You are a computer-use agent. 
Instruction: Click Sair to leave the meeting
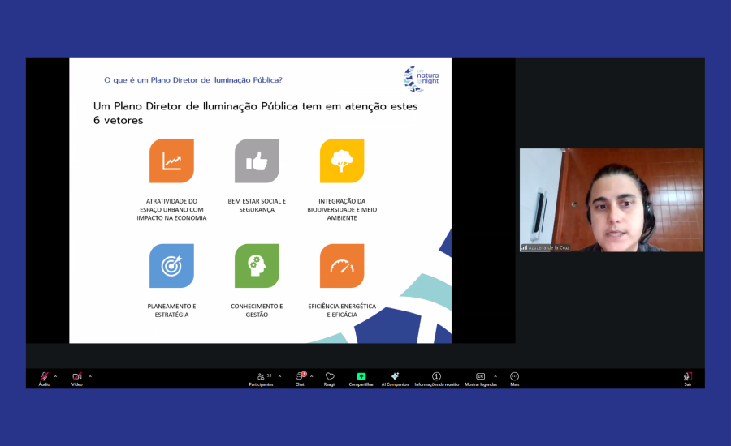(x=687, y=377)
